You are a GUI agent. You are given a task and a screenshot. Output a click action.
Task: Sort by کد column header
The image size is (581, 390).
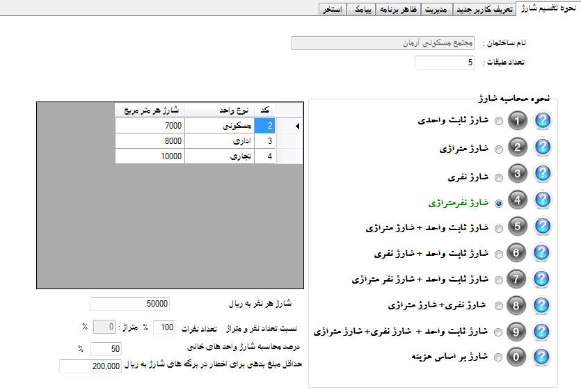coord(264,110)
